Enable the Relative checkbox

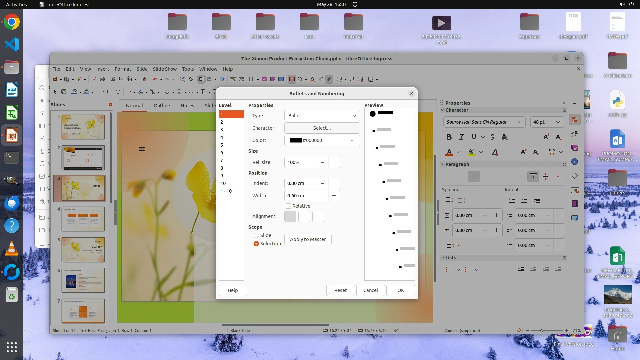(x=288, y=206)
